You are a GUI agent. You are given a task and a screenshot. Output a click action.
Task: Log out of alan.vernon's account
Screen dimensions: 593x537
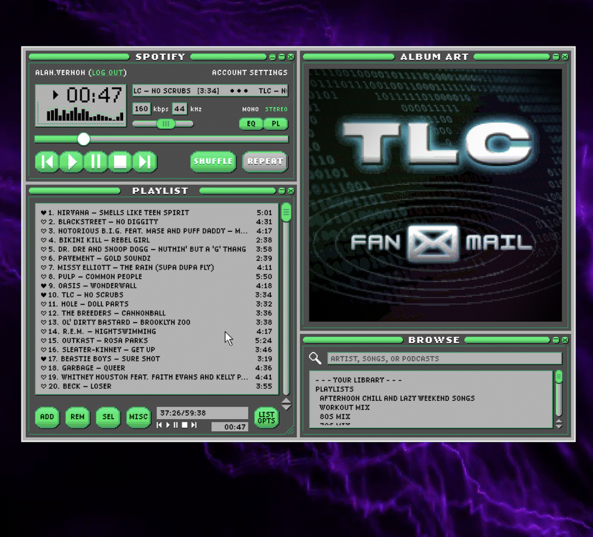point(108,73)
